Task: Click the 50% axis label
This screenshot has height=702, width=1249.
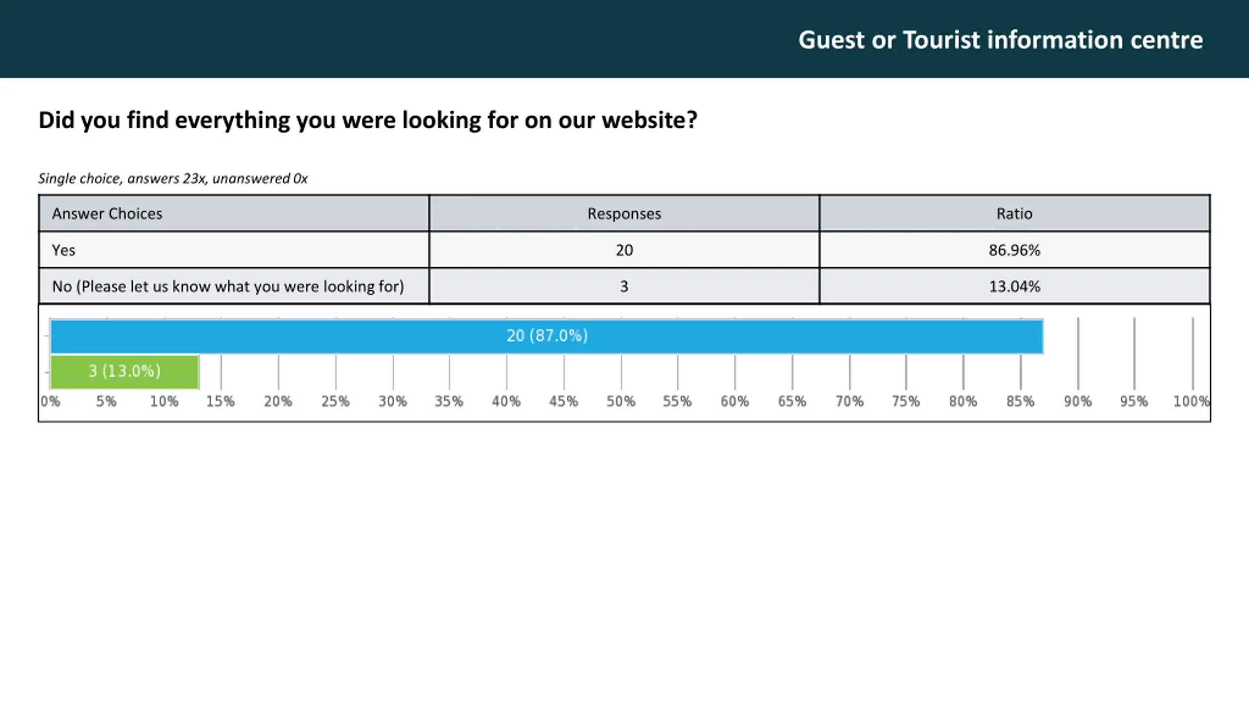Action: (x=621, y=402)
